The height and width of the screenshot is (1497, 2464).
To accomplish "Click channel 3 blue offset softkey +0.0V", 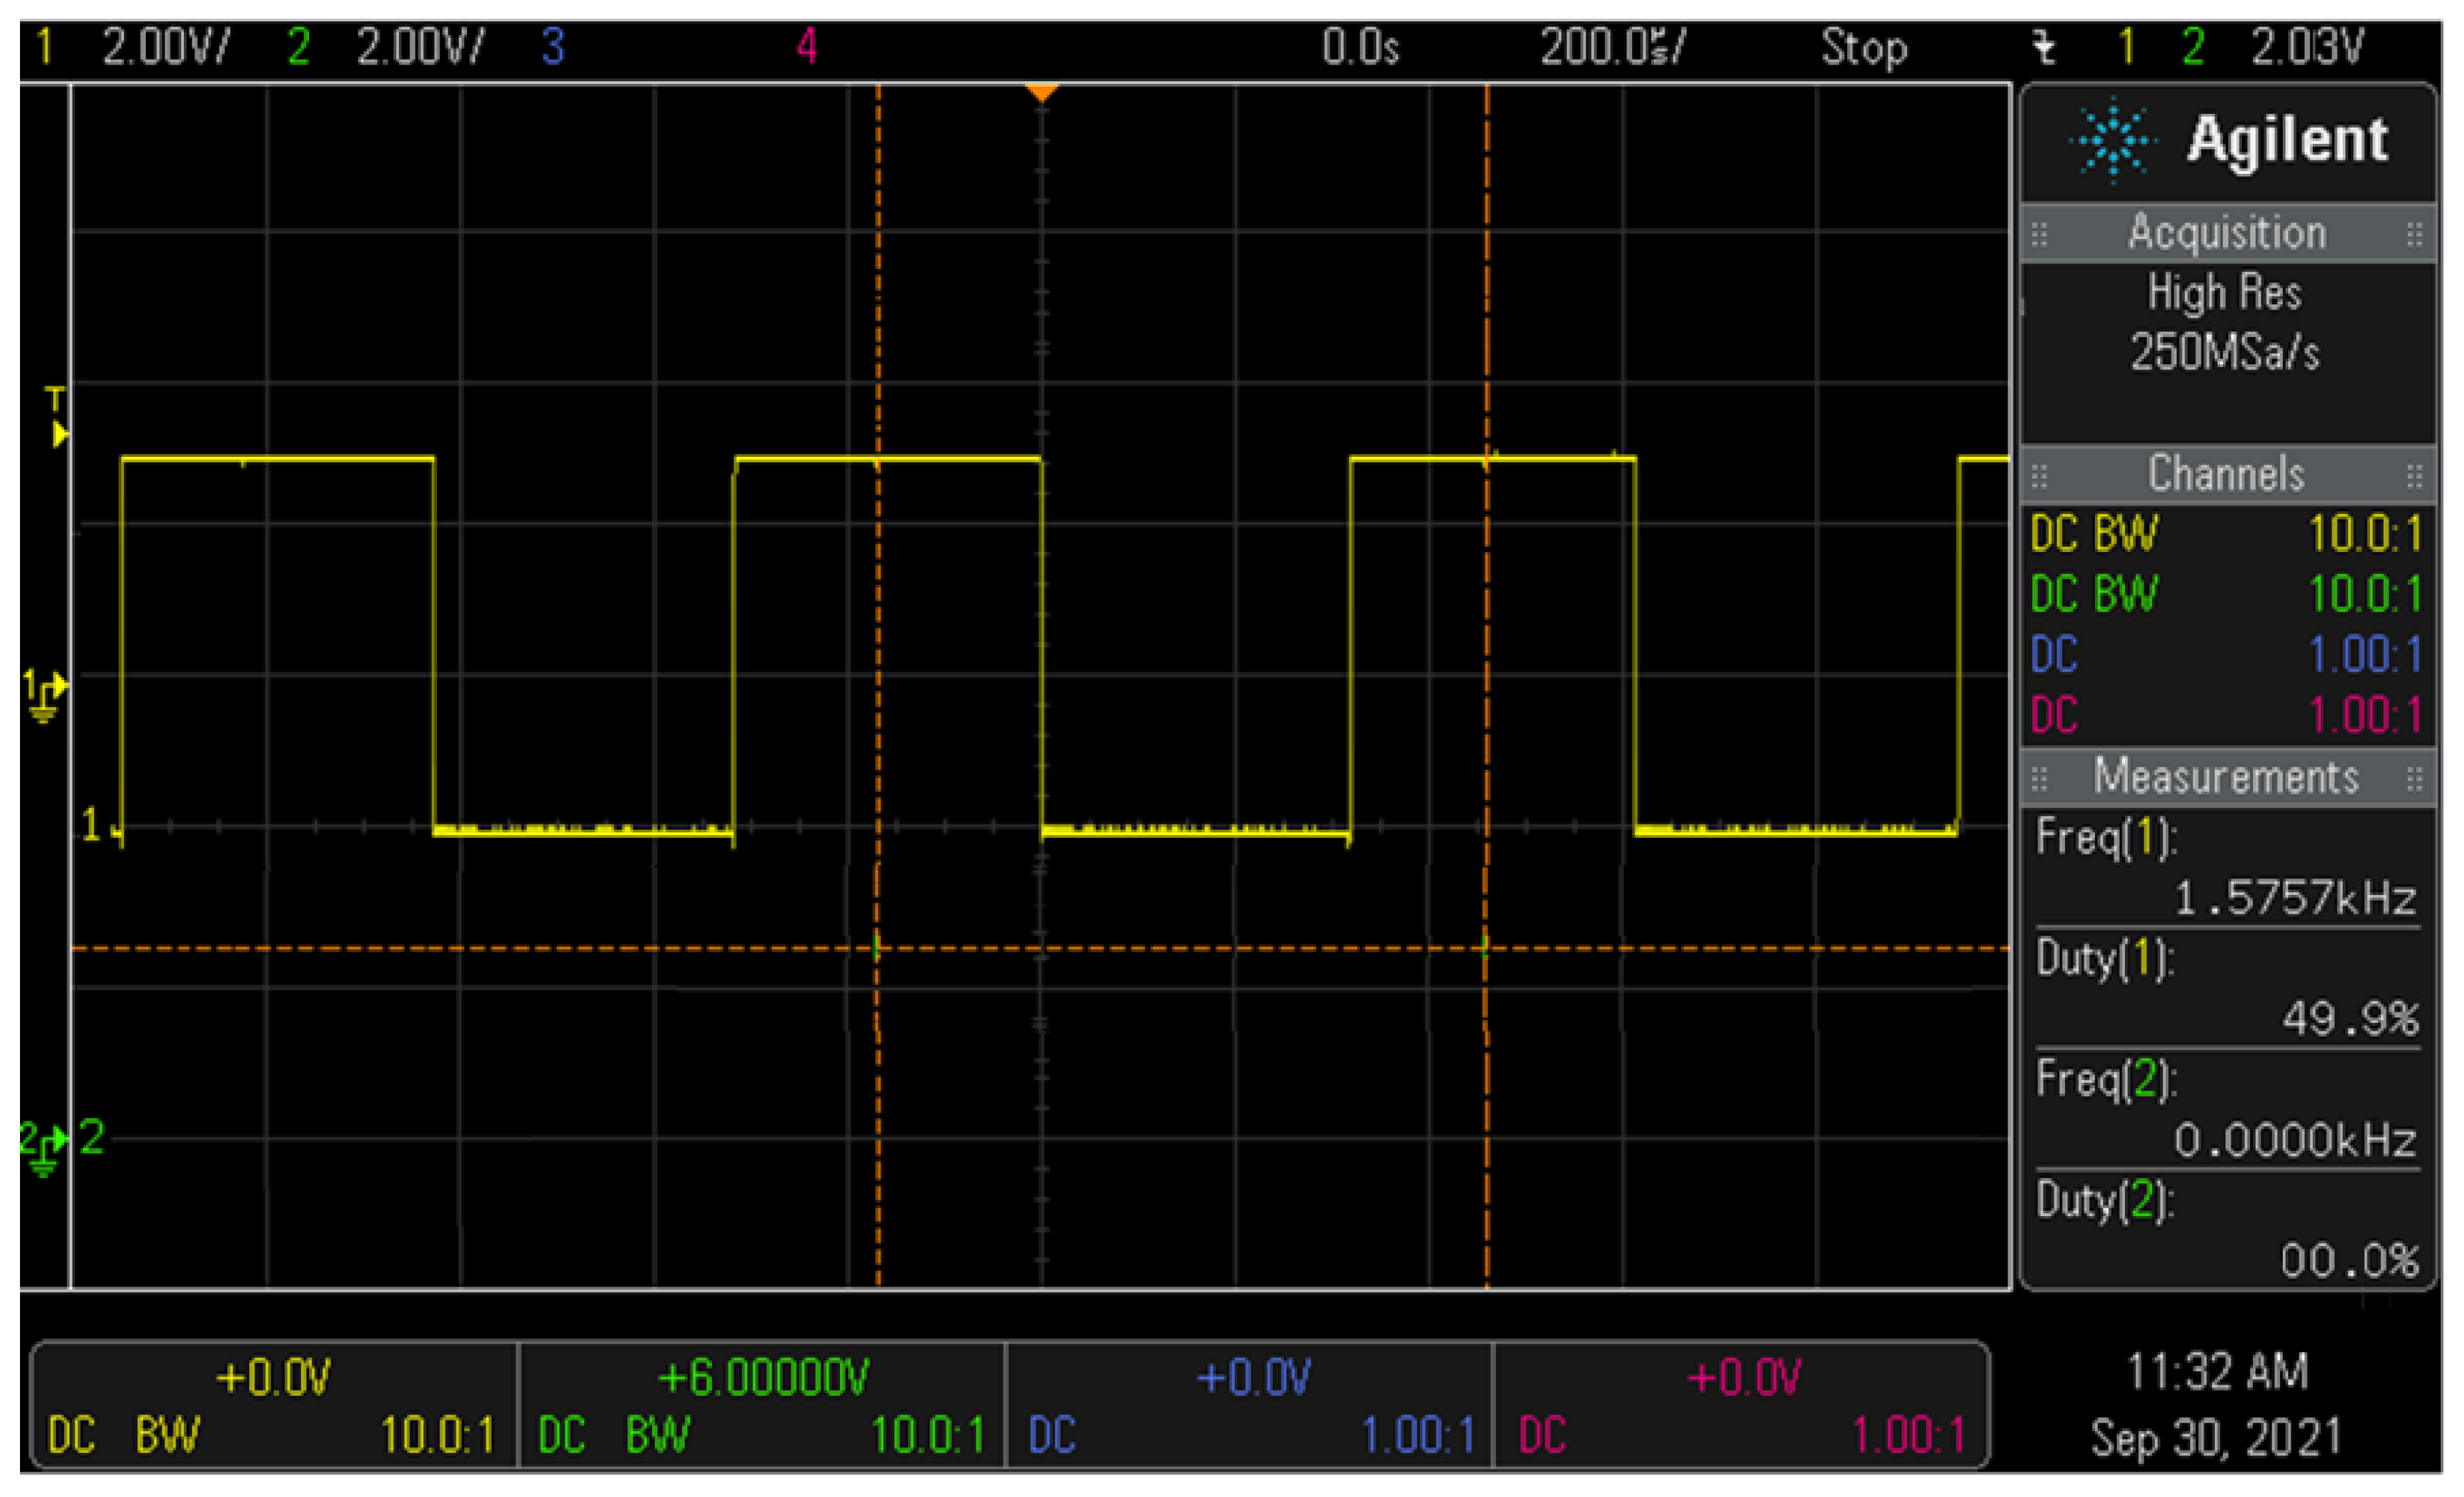I will coord(1250,1406).
